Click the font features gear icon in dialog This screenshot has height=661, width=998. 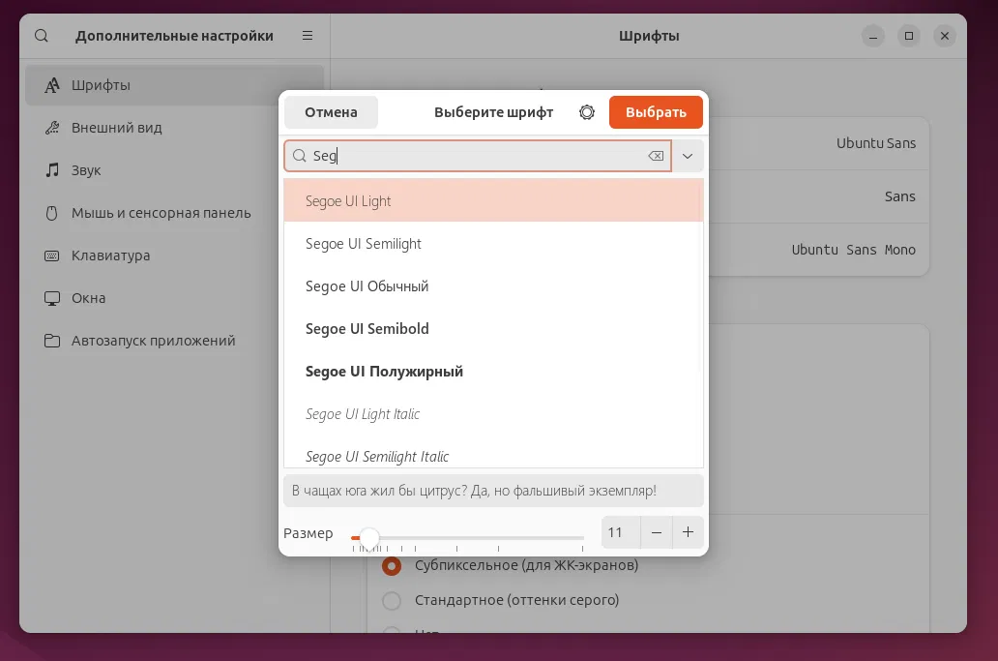[x=587, y=112]
